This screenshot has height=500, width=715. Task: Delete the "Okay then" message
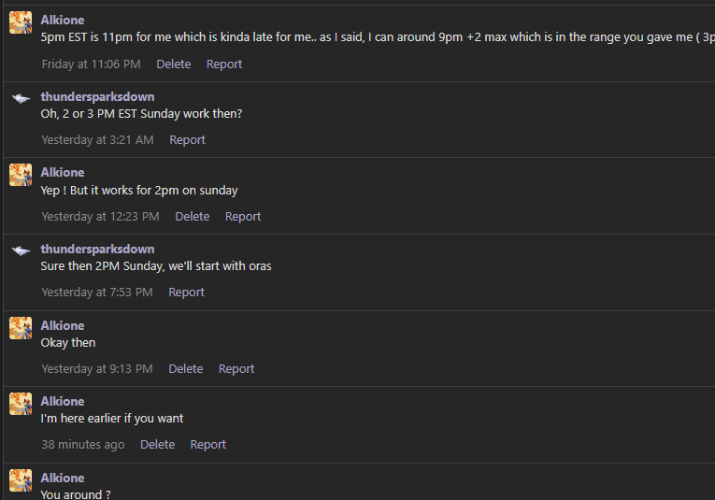[185, 369]
